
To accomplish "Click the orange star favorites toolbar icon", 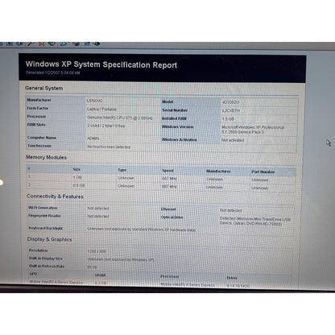I will click(x=42, y=43).
